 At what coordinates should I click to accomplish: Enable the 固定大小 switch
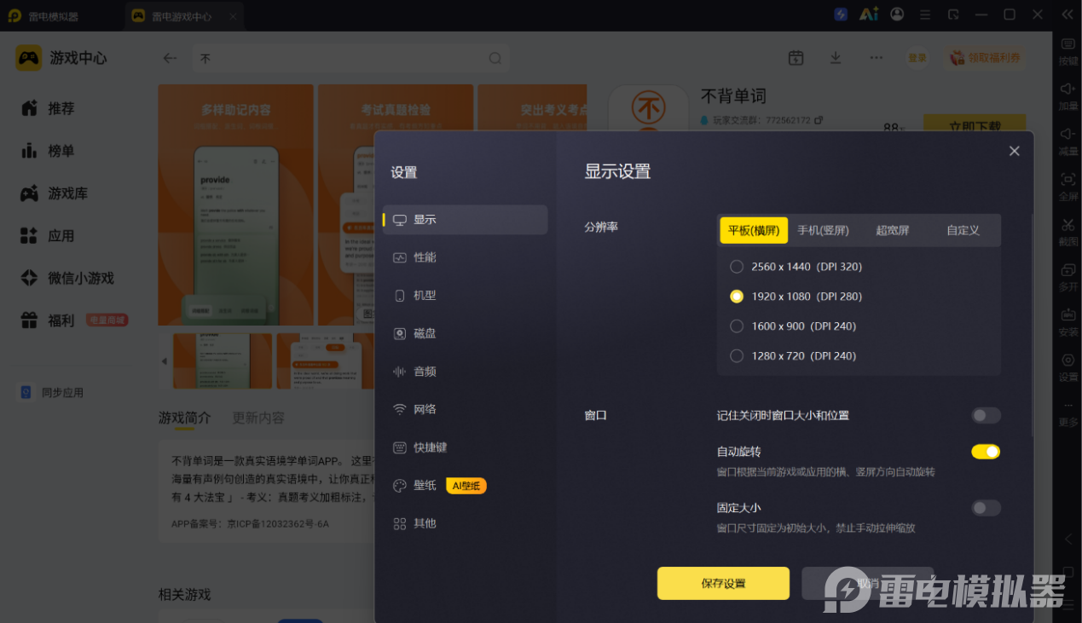(986, 508)
